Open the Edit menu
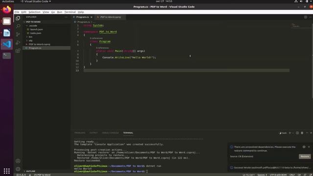The width and height of the screenshot is (313, 176). tap(24, 12)
